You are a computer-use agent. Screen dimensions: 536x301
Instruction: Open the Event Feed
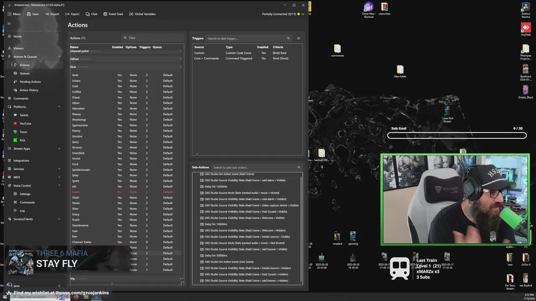point(113,14)
